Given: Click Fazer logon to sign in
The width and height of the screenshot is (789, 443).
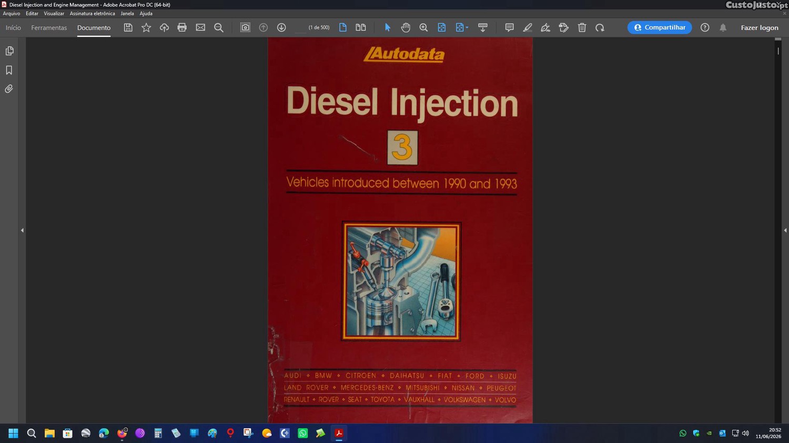Looking at the screenshot, I should [760, 27].
